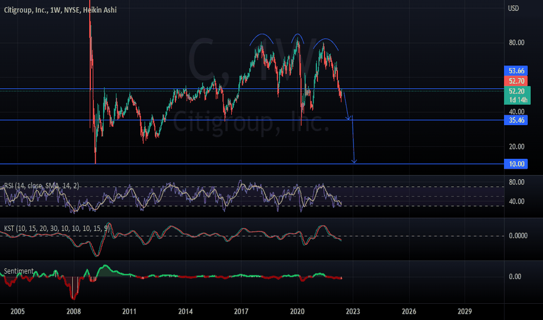Image resolution: width=543 pixels, height=320 pixels.
Task: Click the 53.66 blue price label
Action: (516, 71)
